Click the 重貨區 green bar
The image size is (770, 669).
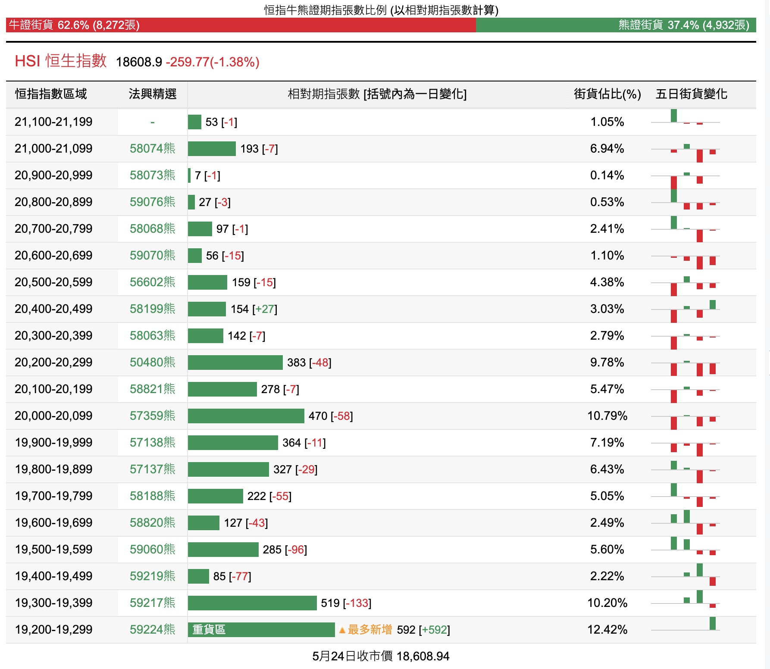point(261,630)
